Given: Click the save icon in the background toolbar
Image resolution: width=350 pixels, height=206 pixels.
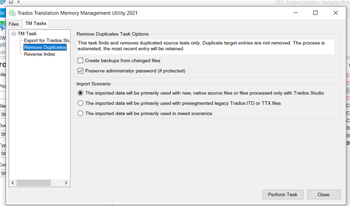Looking at the screenshot, I should 11,2.
